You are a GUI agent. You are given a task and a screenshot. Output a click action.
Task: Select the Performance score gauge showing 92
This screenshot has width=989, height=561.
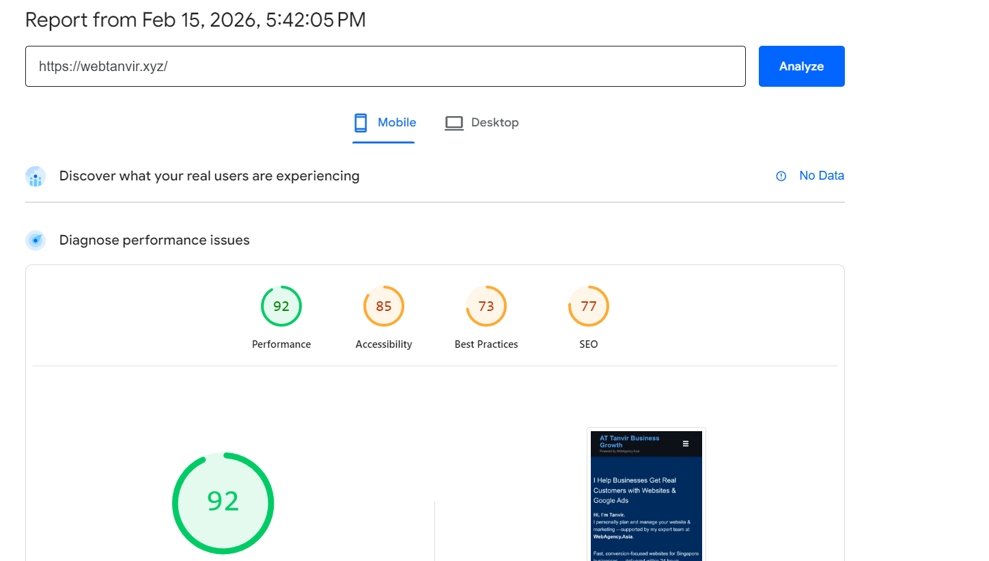pyautogui.click(x=281, y=306)
